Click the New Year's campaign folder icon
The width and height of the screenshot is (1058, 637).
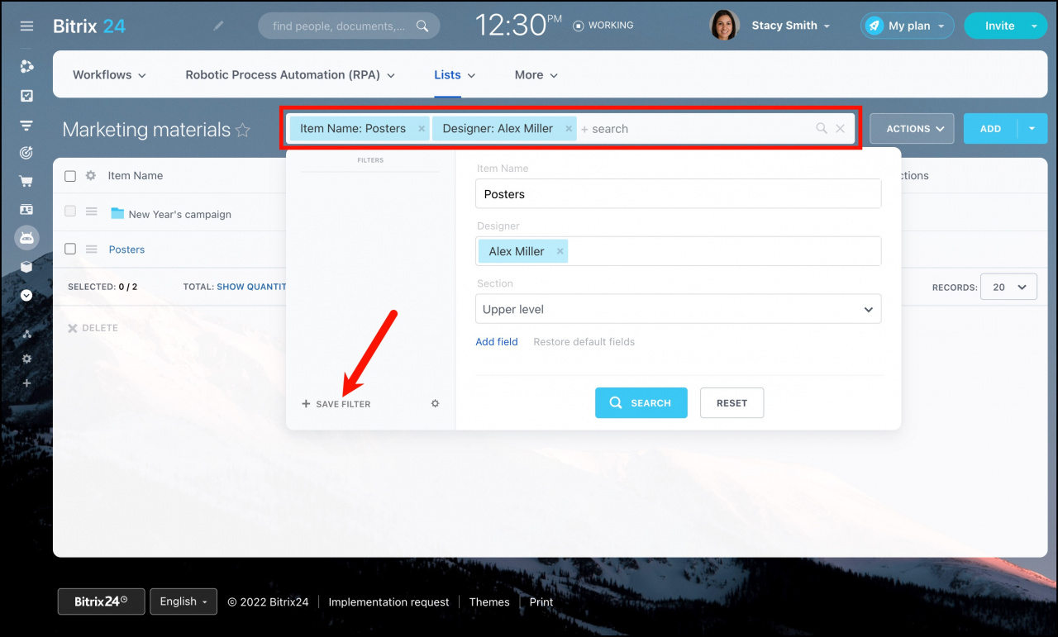coord(117,213)
